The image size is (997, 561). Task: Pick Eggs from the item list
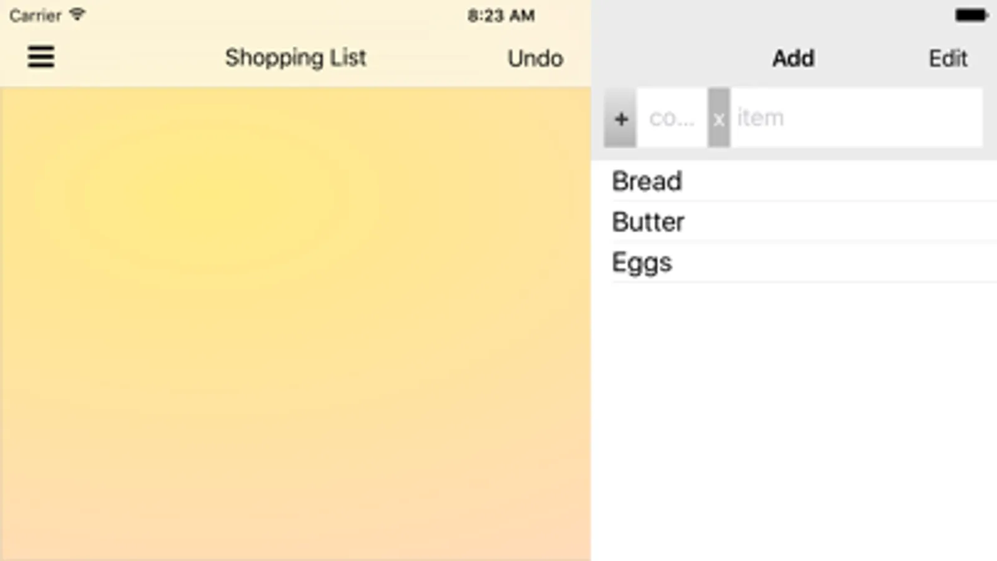tap(642, 262)
